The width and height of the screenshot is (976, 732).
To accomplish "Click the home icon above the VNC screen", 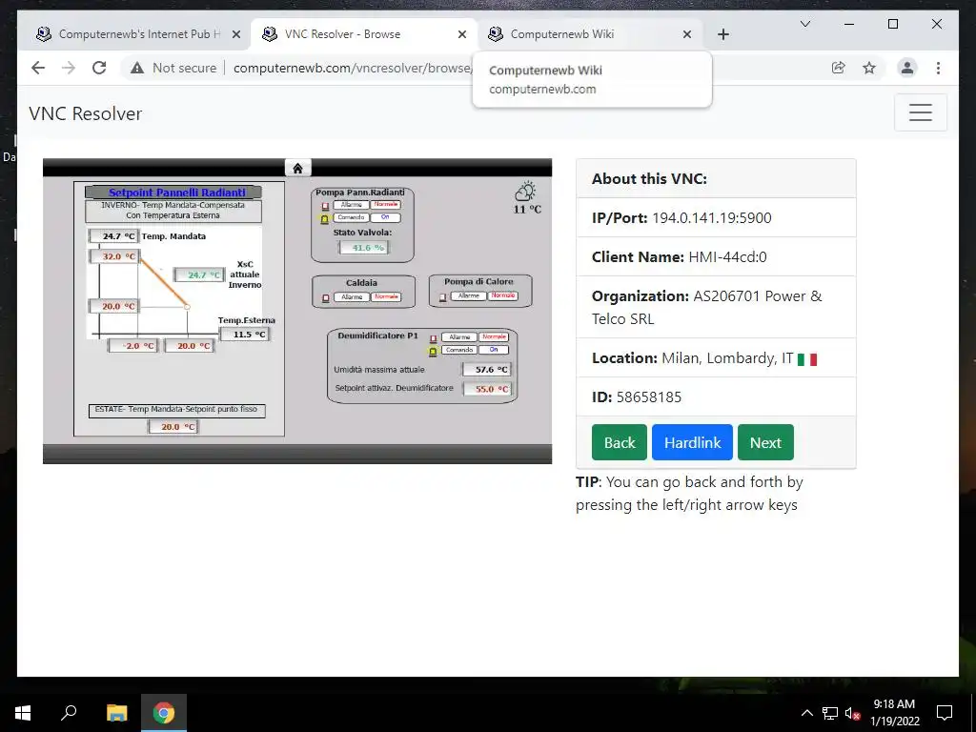I will tap(297, 168).
